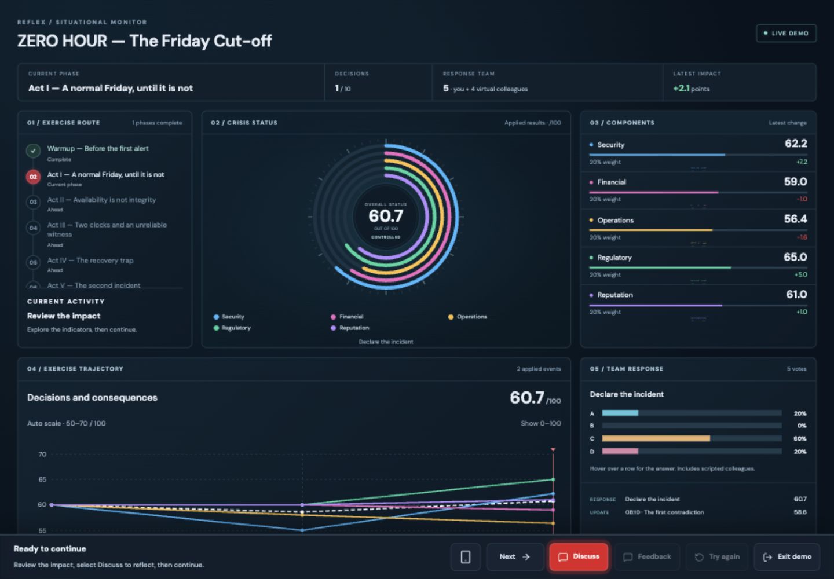Click Security score 62.2
Image resolution: width=834 pixels, height=579 pixels.
coord(796,144)
